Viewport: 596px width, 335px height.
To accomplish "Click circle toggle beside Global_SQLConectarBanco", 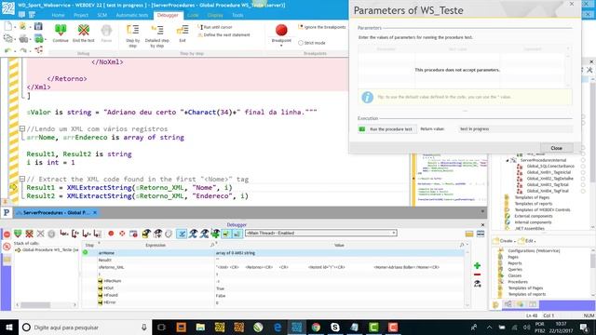I will click(583, 167).
